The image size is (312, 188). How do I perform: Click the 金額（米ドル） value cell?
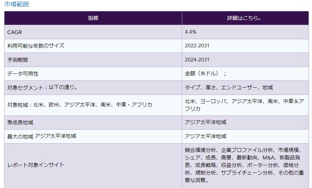(x=245, y=74)
